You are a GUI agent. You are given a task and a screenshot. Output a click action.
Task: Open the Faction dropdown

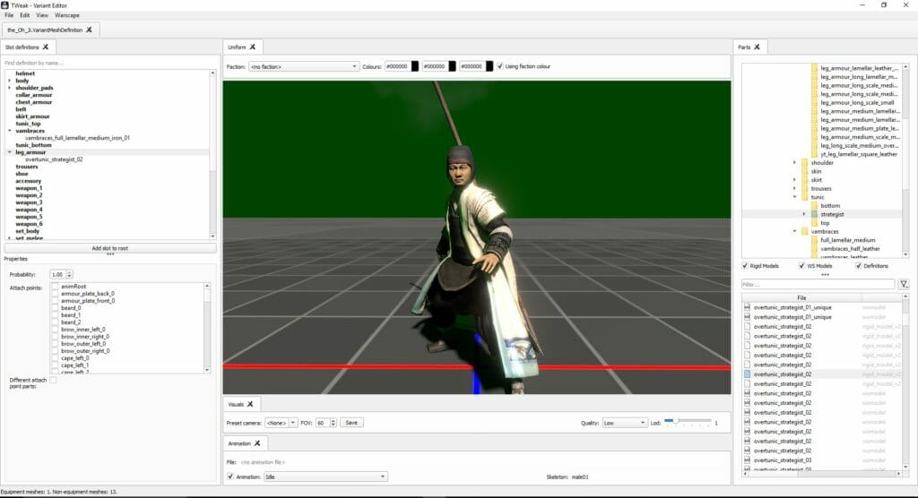pos(304,66)
